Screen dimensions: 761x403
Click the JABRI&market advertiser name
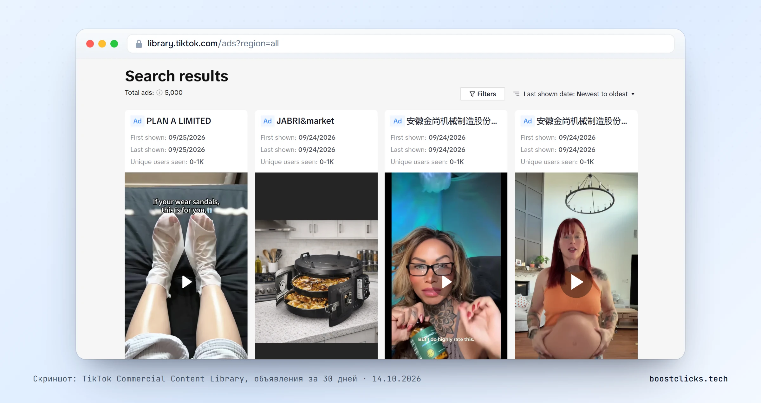click(305, 121)
